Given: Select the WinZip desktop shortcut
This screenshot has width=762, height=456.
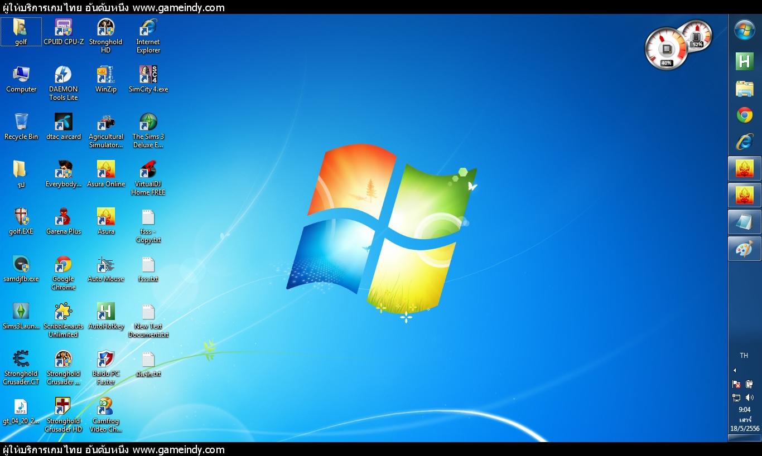Looking at the screenshot, I should point(106,79).
